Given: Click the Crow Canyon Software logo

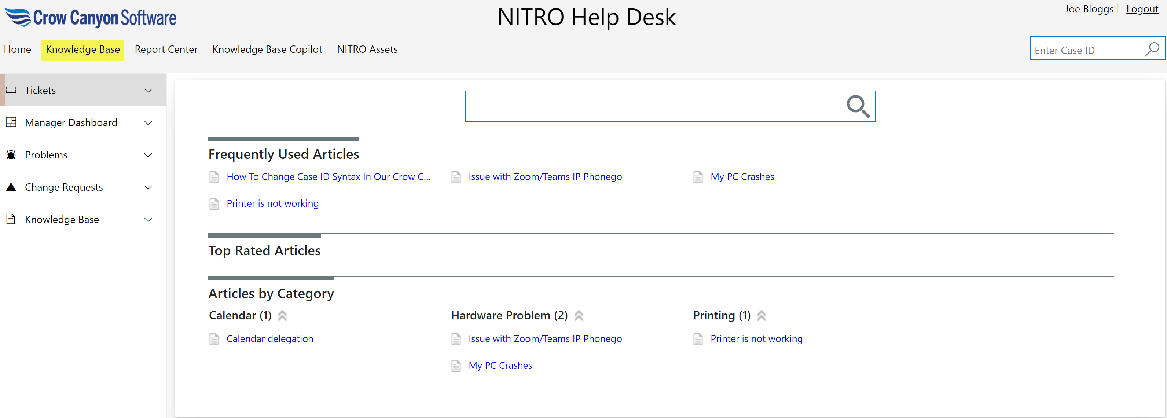Looking at the screenshot, I should click(91, 18).
